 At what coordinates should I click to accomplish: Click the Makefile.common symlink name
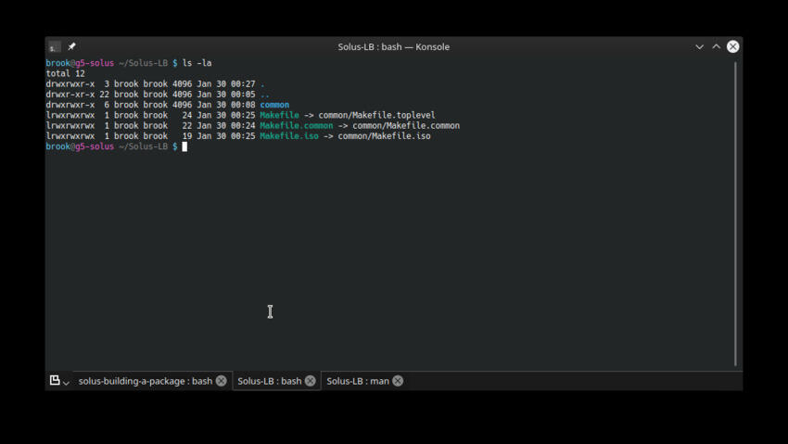tap(297, 125)
